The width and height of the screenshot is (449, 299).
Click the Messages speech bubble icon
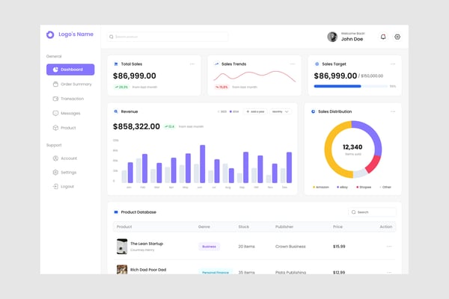[55, 114]
